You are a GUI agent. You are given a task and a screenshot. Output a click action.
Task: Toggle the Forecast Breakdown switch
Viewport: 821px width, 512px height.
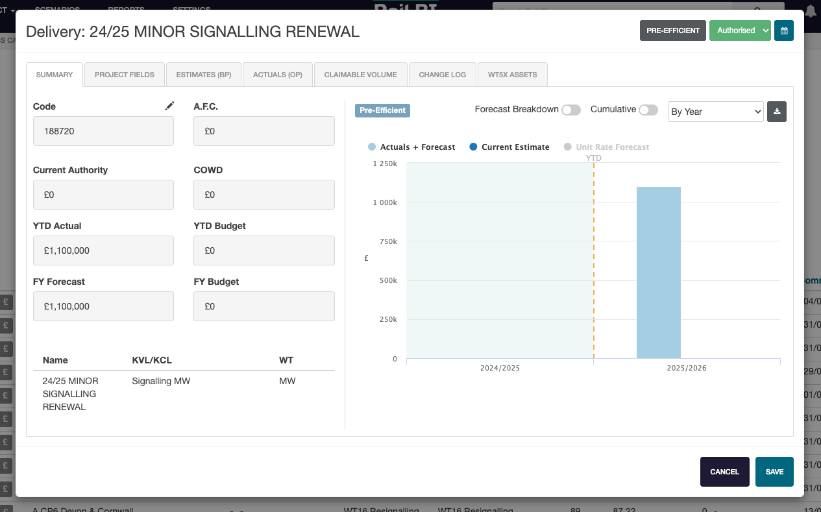tap(570, 110)
